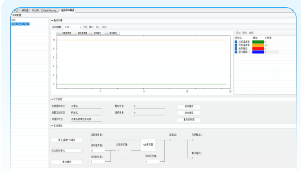Click the 重启控制器 button
Viewport: 301px width, 173px height.
coord(189,120)
